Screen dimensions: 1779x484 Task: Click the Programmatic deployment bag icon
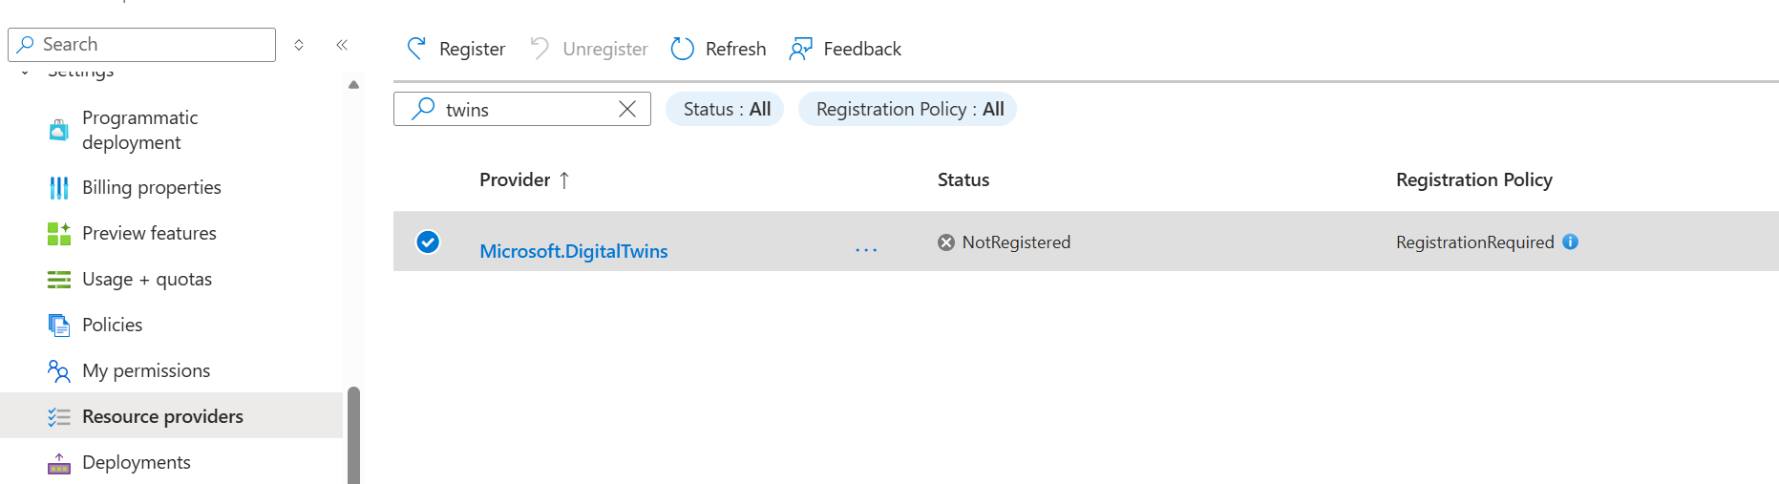coord(59,130)
